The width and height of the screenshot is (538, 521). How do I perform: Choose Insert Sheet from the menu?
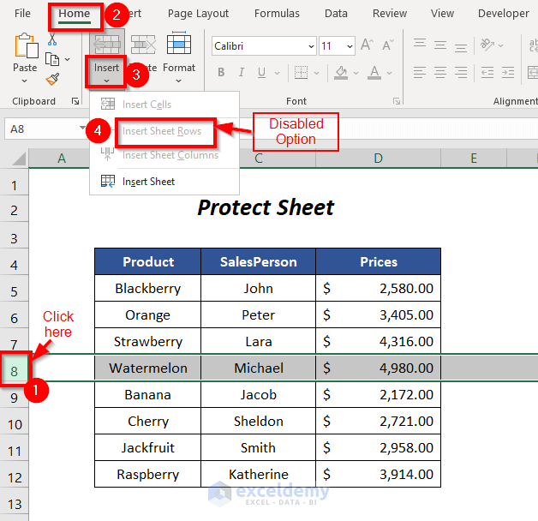pos(164,181)
